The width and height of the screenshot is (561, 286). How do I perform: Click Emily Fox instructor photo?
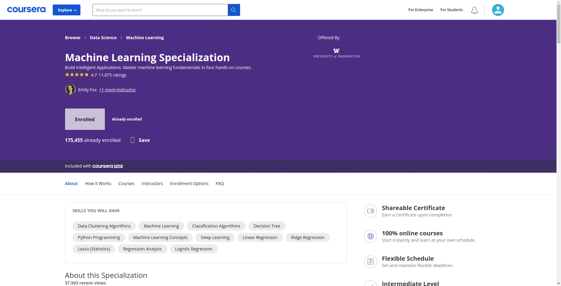[x=70, y=90]
